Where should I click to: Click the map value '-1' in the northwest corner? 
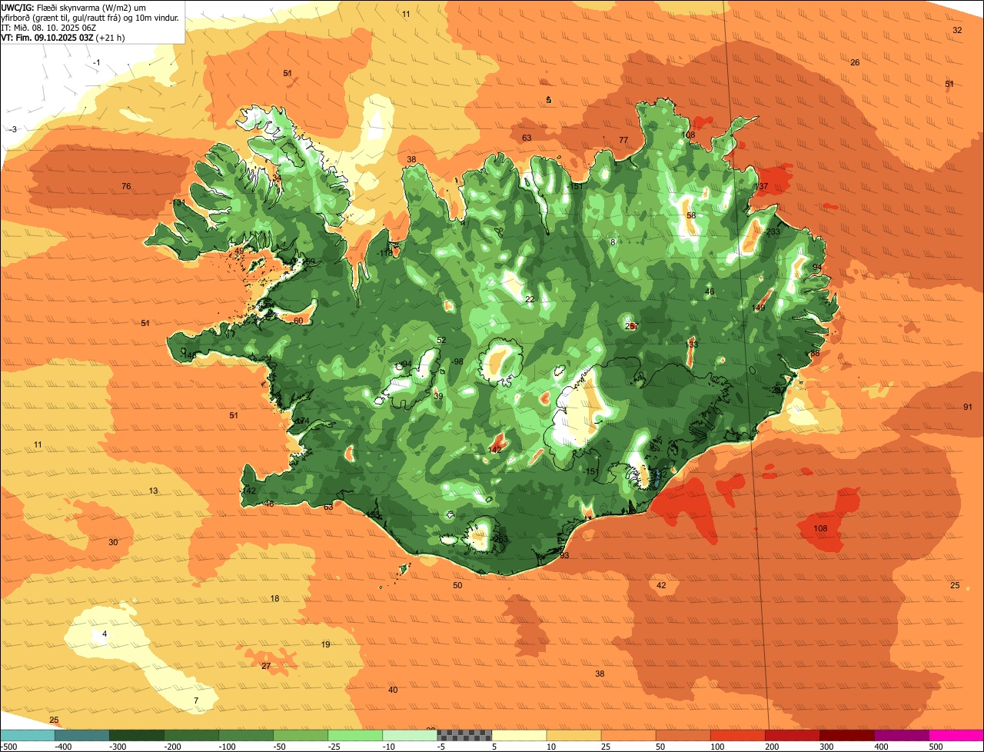[97, 63]
